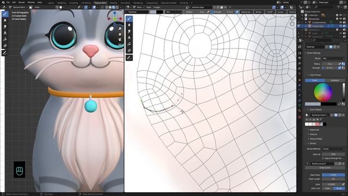348x196 pixels.
Task: Open the File menu
Action: pos(8,2)
